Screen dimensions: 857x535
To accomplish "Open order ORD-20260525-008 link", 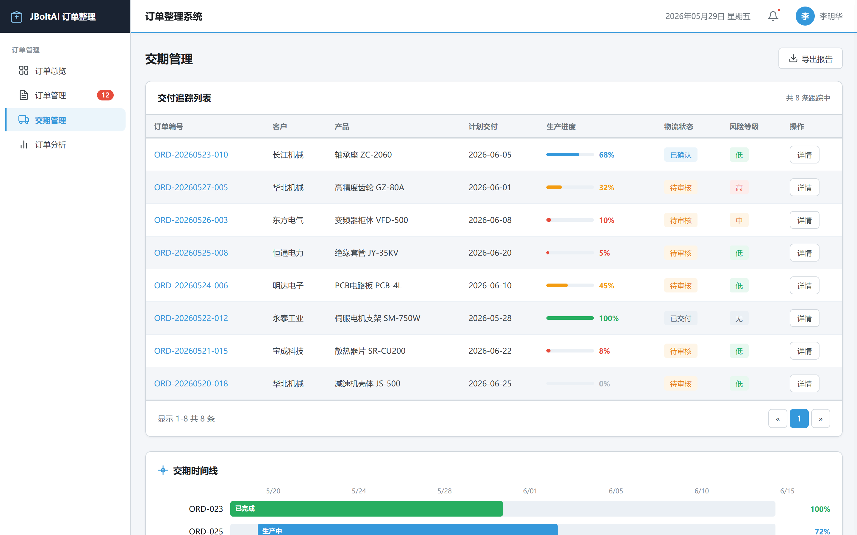I will pyautogui.click(x=191, y=253).
